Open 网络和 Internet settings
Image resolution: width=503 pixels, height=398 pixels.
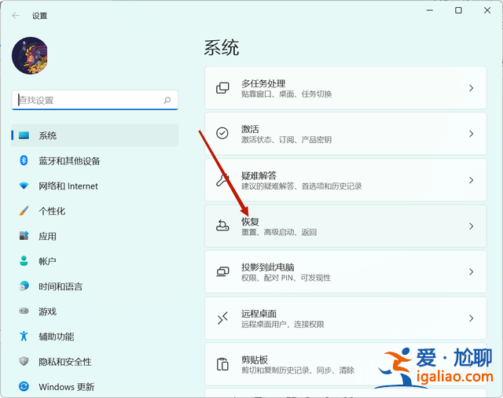click(95, 186)
